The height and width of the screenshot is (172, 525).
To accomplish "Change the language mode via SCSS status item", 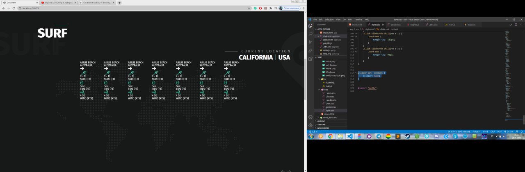I will coord(500,131).
